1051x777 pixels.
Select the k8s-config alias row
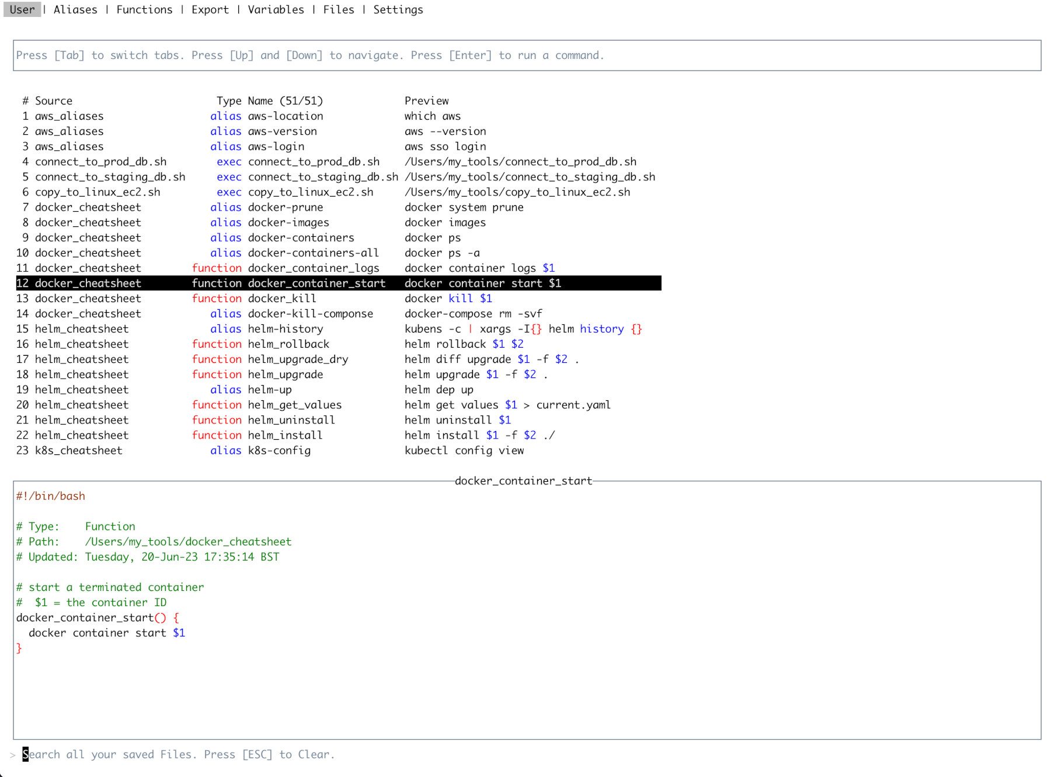(279, 450)
